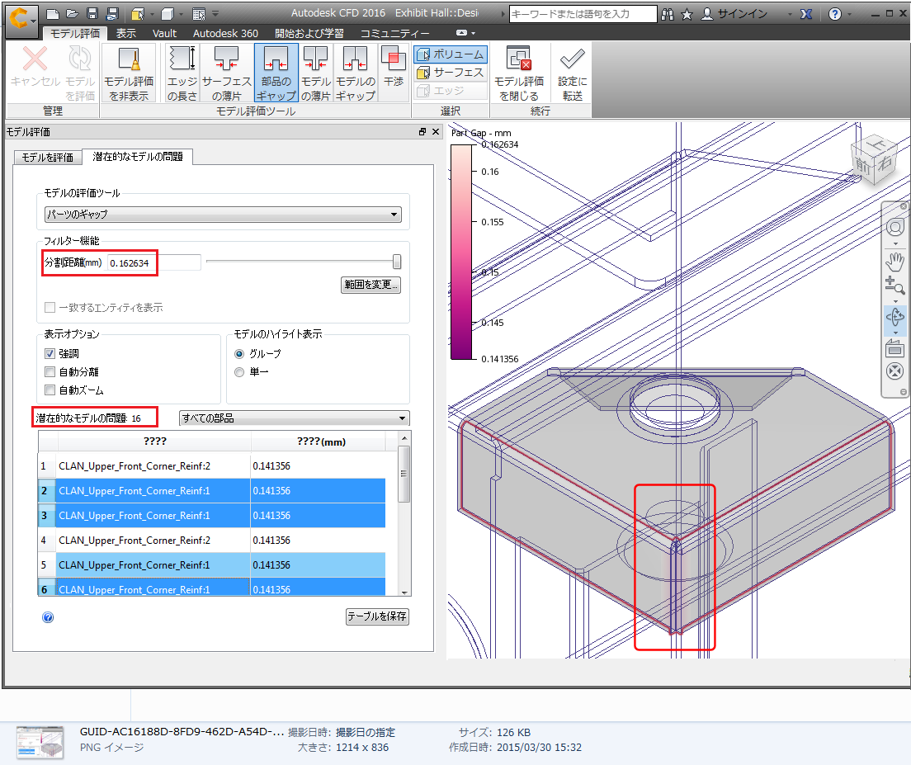
Task: Select the モデルのギャップ model gap tool
Action: [x=355, y=73]
